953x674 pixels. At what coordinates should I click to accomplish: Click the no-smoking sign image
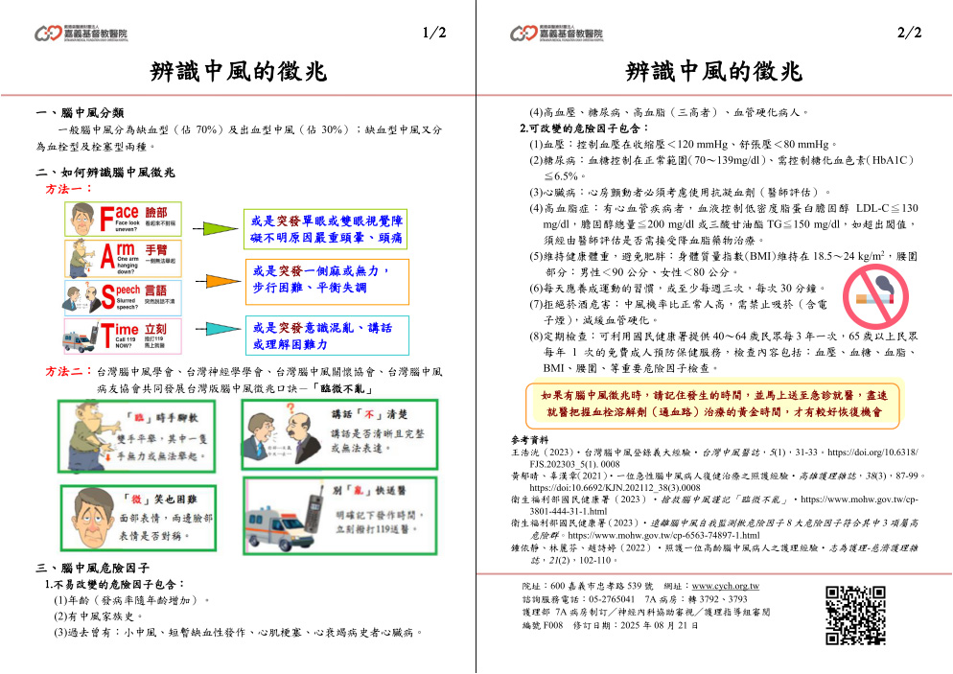(875, 296)
